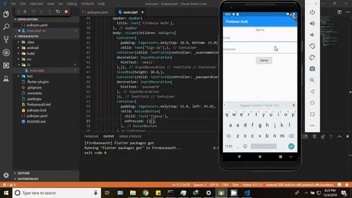
Task: Rotate emulator left
Action: coord(312,46)
